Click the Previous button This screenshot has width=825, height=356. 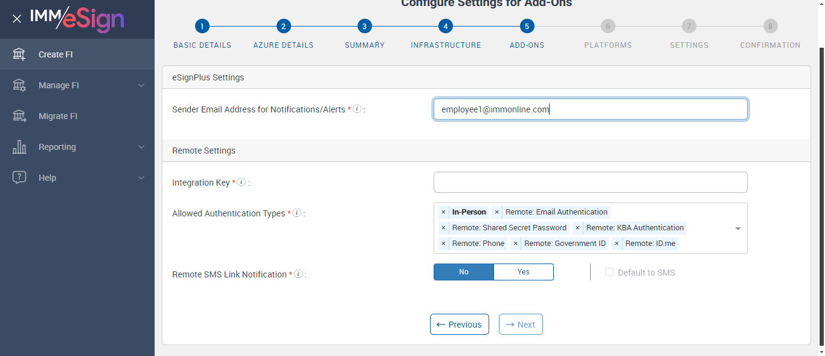pos(459,325)
